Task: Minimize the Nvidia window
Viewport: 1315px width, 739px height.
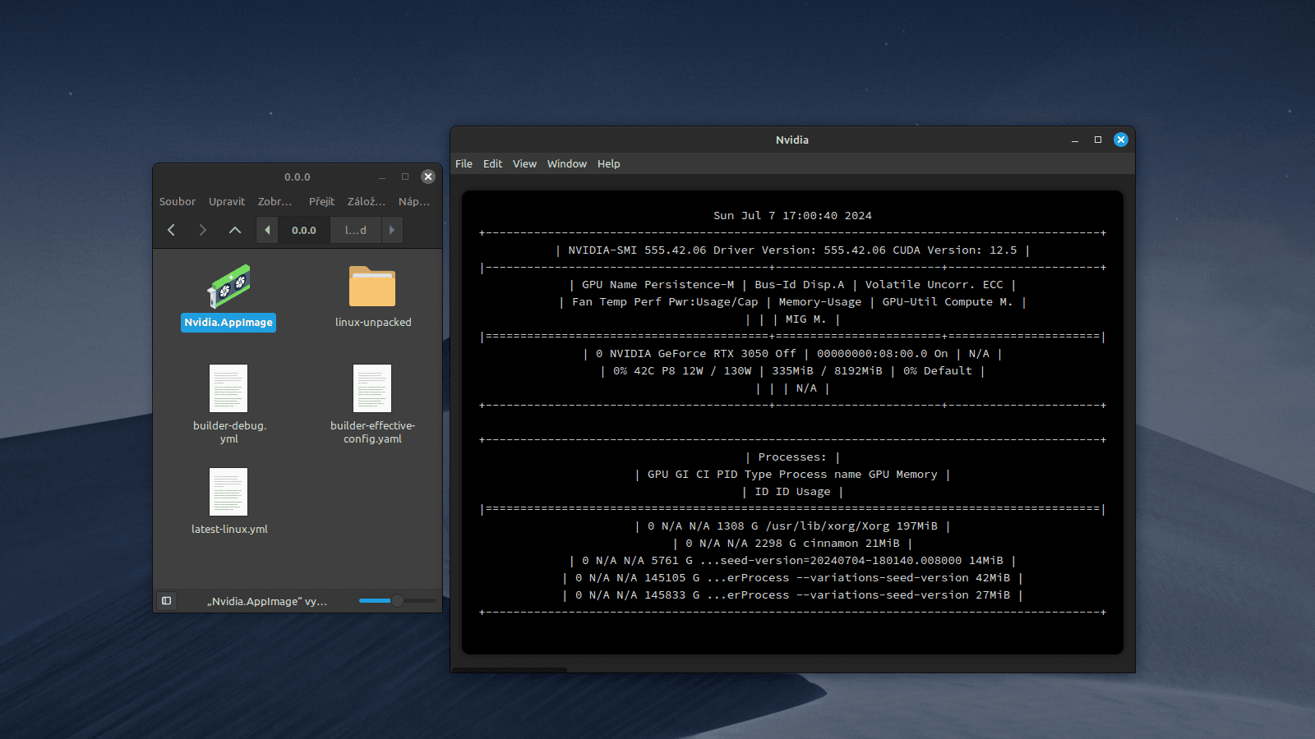Action: [1074, 140]
